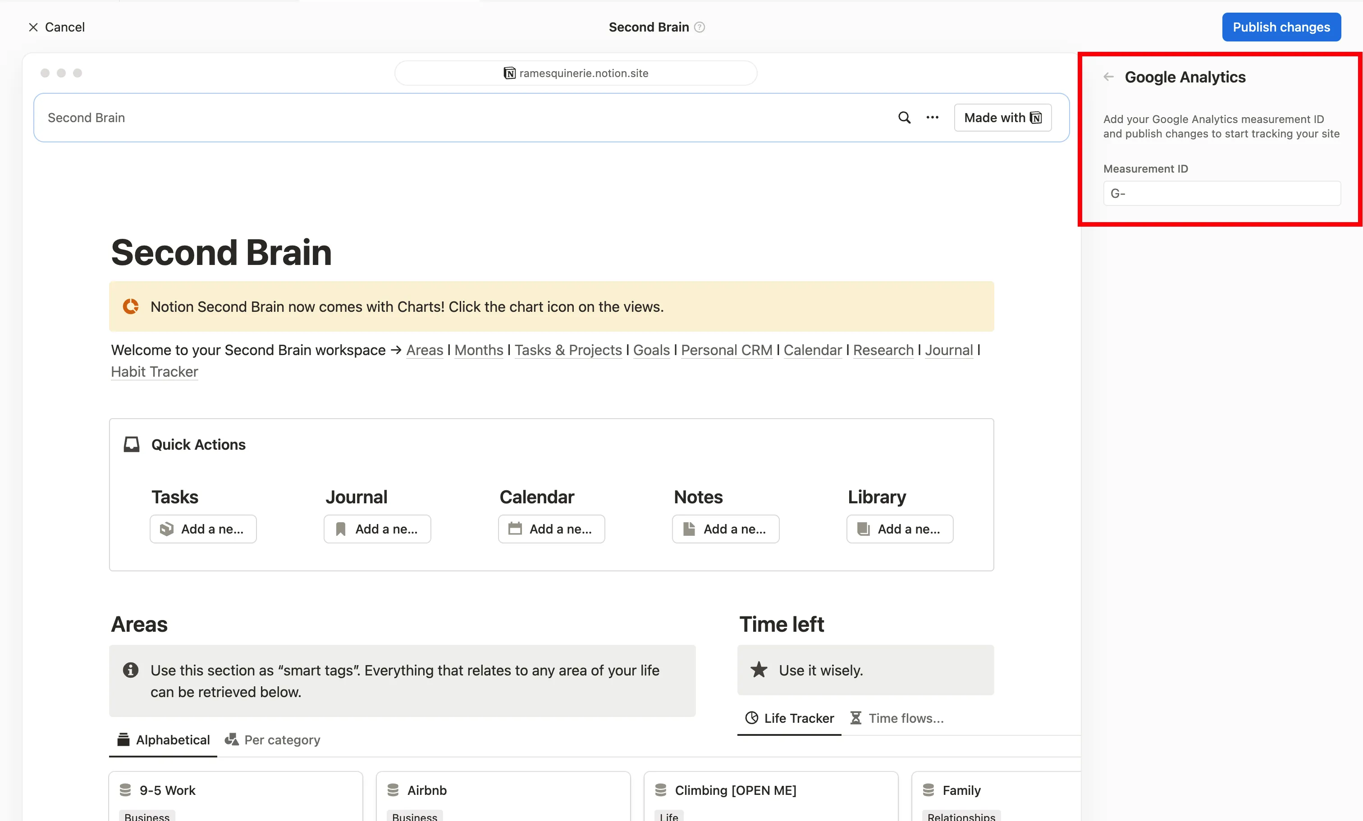The height and width of the screenshot is (821, 1363).
Task: Click the Cancel button label
Action: coord(65,27)
